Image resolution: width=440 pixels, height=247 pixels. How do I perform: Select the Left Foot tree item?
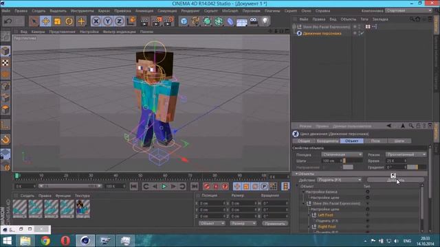[325, 215]
